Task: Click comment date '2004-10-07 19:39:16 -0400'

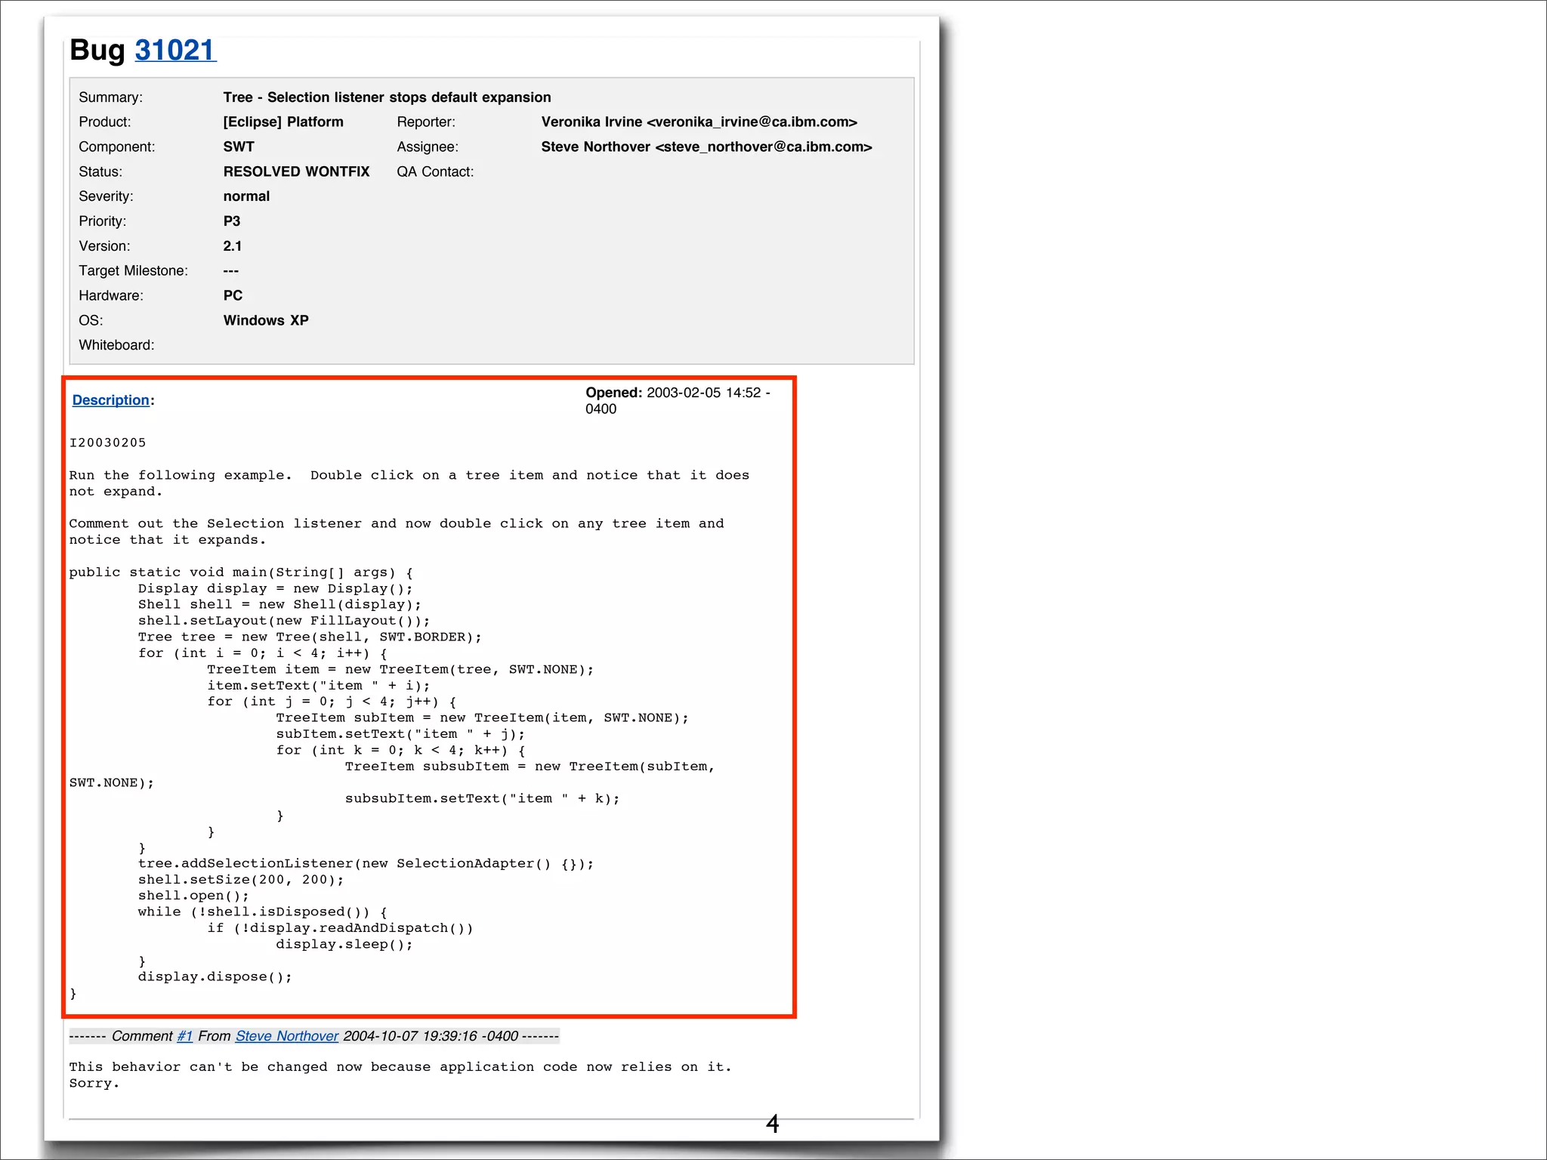Action: tap(431, 1036)
